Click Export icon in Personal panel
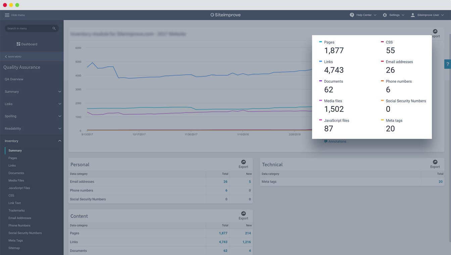This screenshot has height=255, width=451. pyautogui.click(x=243, y=162)
